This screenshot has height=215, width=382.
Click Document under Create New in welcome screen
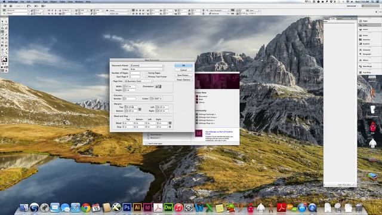tap(203, 96)
